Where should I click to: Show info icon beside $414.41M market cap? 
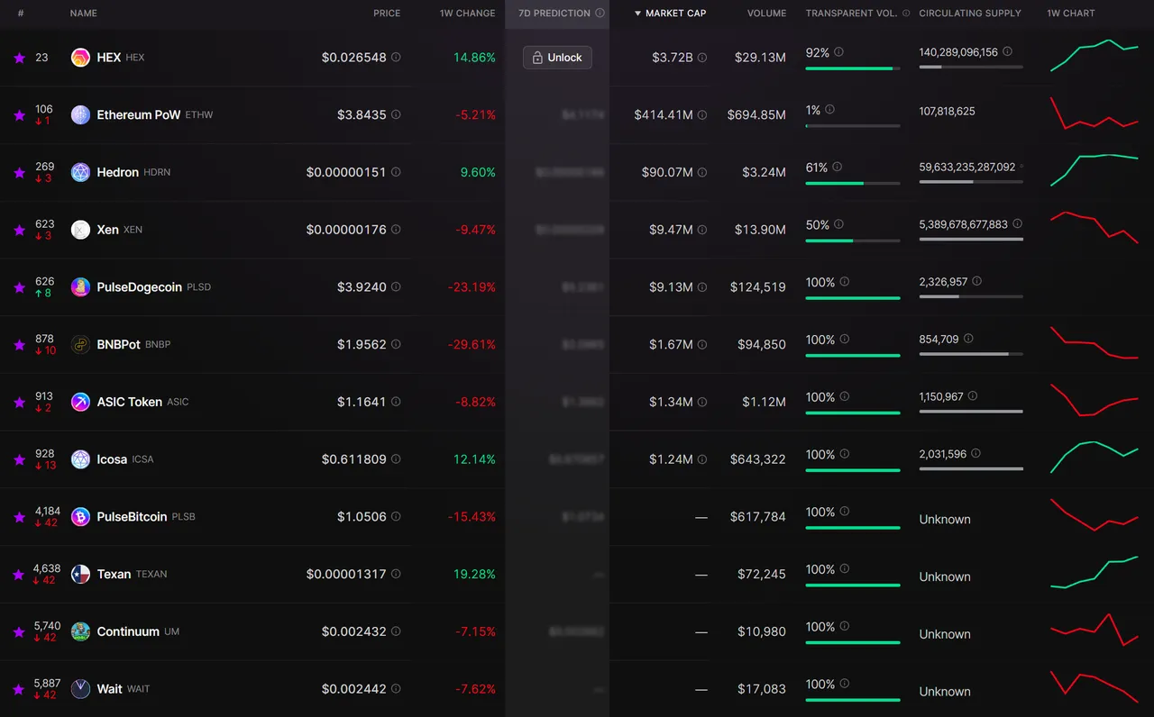702,115
